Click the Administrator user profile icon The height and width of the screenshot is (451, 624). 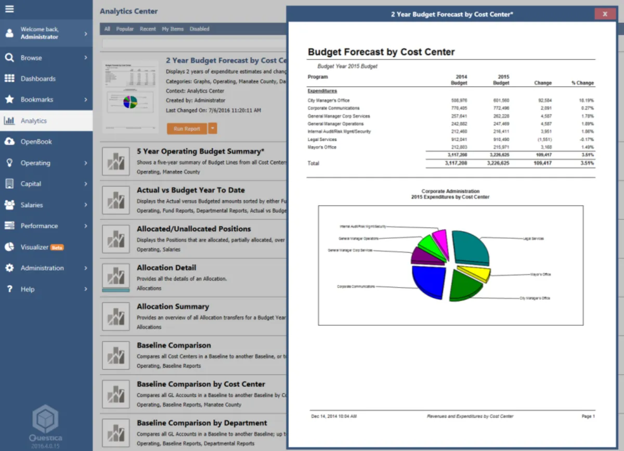[9, 33]
